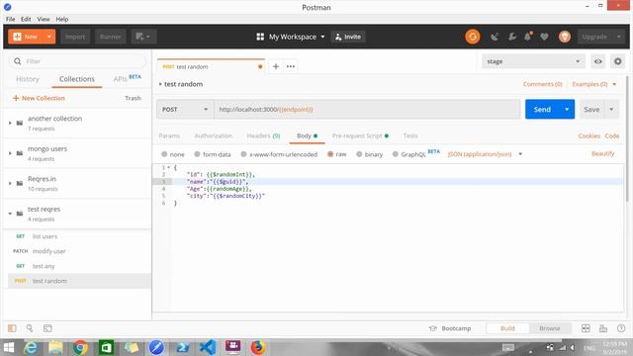Open Windows Start button
The height and width of the screenshot is (356, 633).
(9, 347)
